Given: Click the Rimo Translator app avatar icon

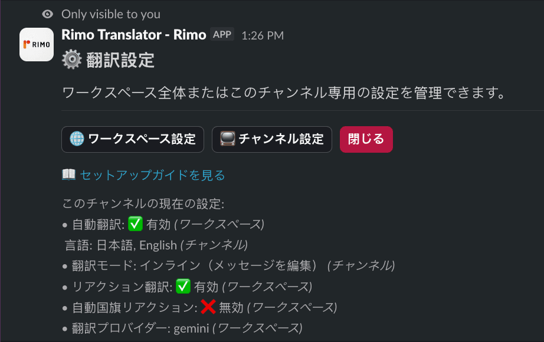Looking at the screenshot, I should point(36,44).
